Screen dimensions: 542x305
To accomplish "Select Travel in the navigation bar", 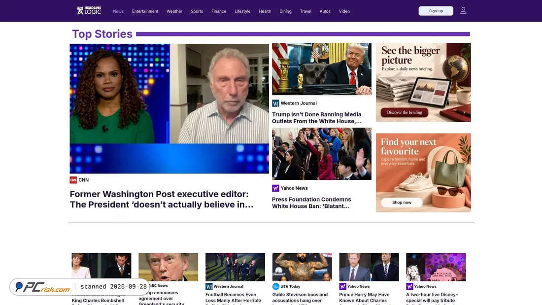I will (x=305, y=11).
